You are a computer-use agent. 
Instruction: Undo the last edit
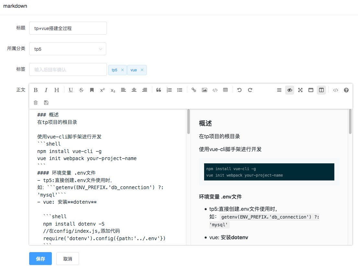point(239,90)
